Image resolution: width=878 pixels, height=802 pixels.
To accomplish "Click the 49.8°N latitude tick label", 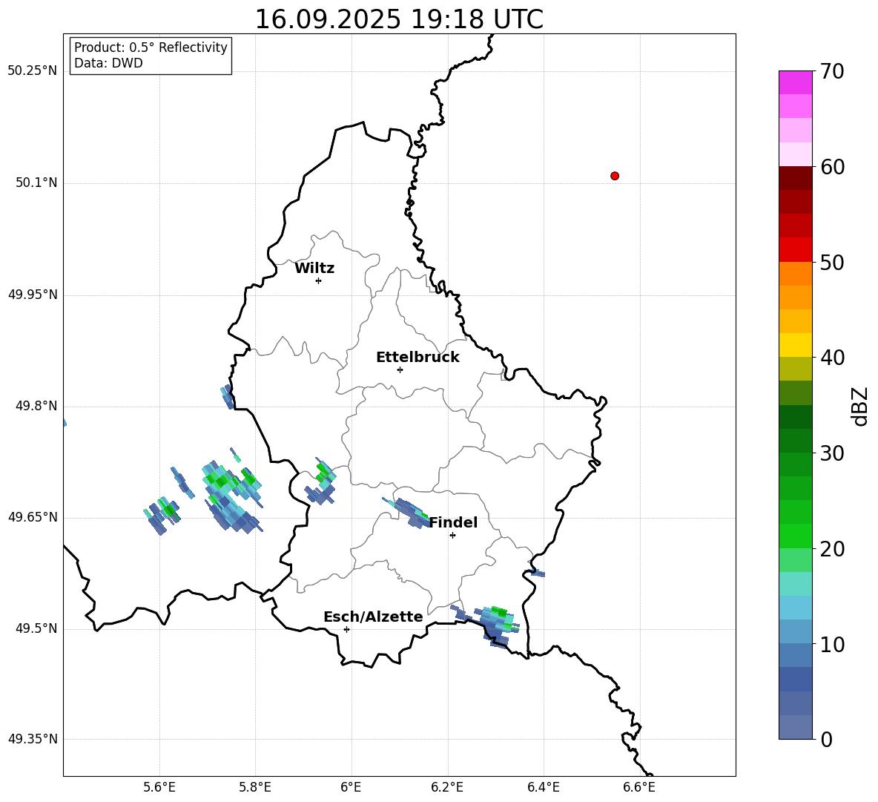I will [36, 406].
